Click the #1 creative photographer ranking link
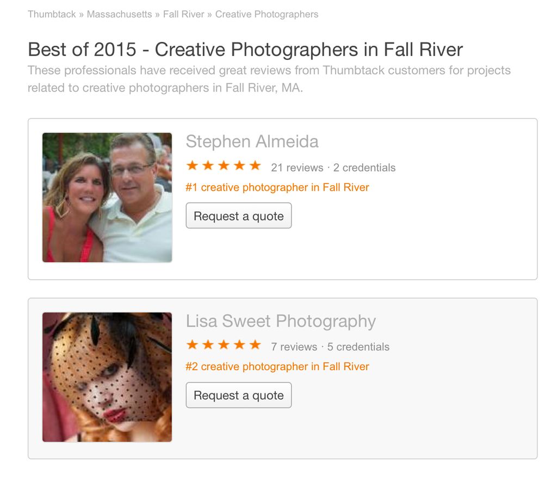557x479 pixels. (x=277, y=187)
